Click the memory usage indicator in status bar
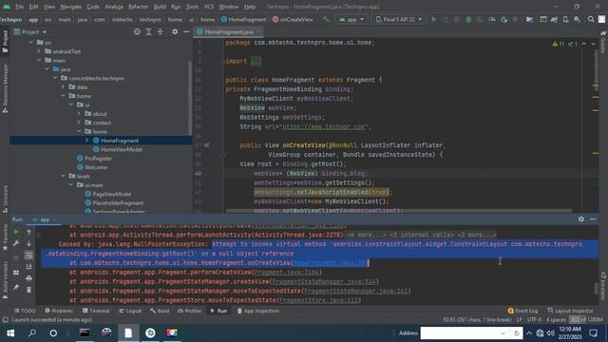608x342 pixels. click(585, 320)
